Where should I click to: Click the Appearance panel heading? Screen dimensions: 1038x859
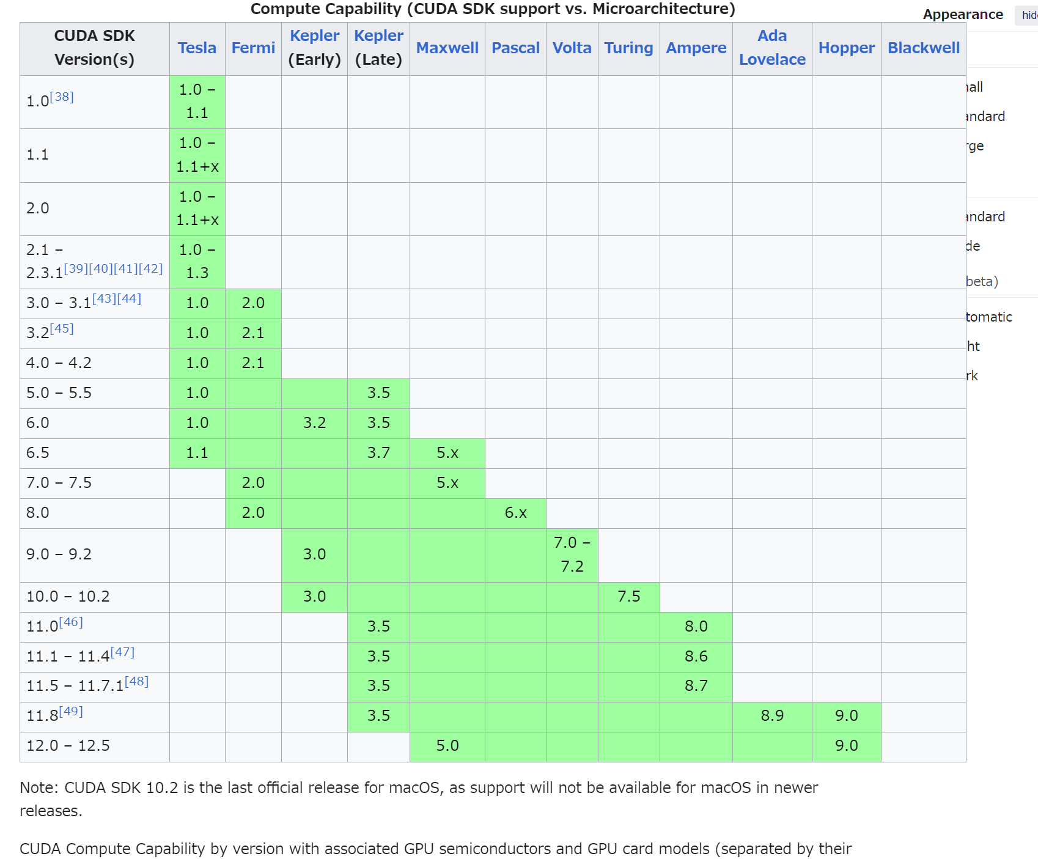coord(963,15)
